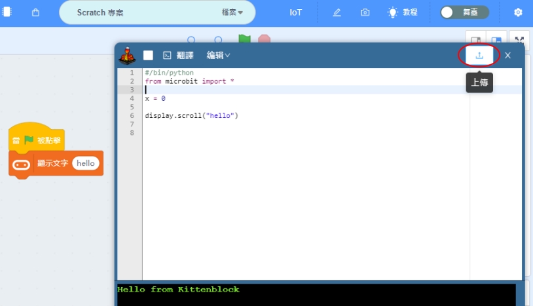The width and height of the screenshot is (533, 306).
Task: Click the lock bag icon at top left
Action: 35,12
